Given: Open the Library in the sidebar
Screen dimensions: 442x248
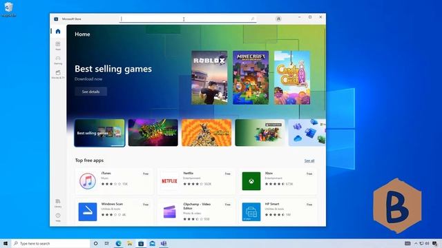Looking at the screenshot, I should [x=58, y=203].
